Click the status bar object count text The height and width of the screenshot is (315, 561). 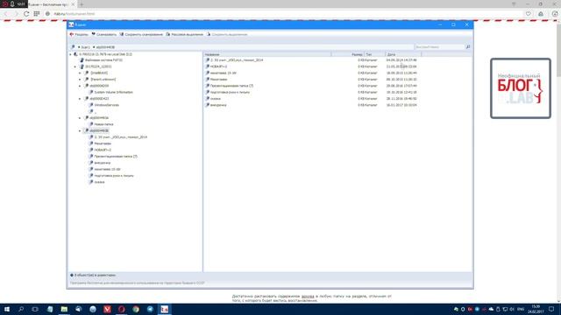(95, 275)
